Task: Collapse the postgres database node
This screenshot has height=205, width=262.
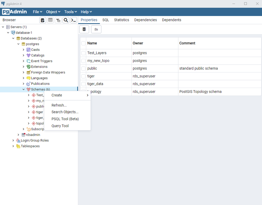Action: (x=19, y=44)
